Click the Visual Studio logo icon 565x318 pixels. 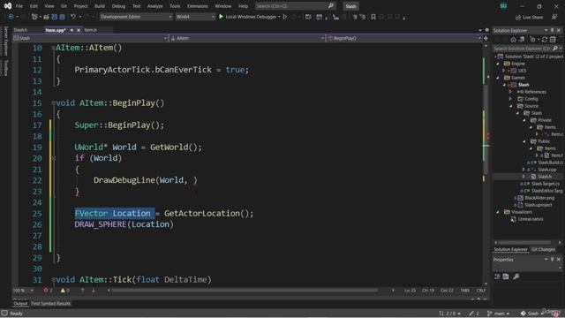pyautogui.click(x=8, y=6)
